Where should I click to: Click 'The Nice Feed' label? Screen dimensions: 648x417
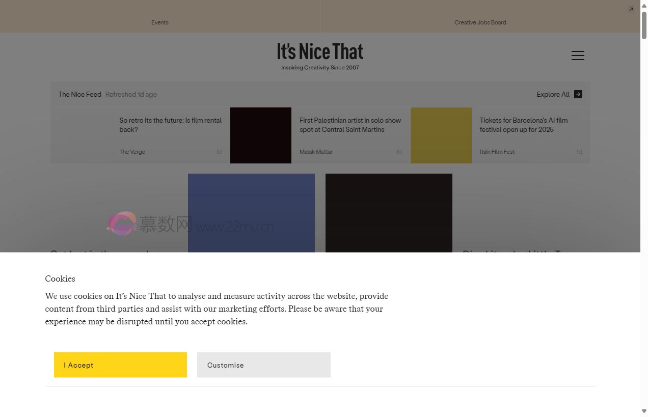79,94
